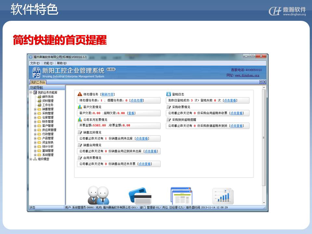Open the large bar chart report shortcut icon
Screen dimensions: 312x234
[223, 196]
